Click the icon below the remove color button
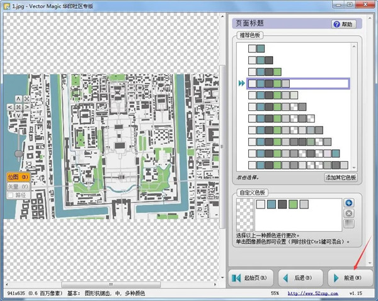 click(349, 223)
